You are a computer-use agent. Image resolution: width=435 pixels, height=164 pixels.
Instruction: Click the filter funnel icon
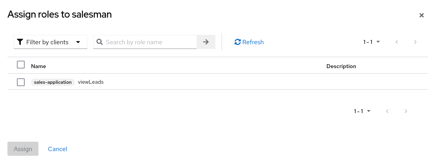click(20, 42)
